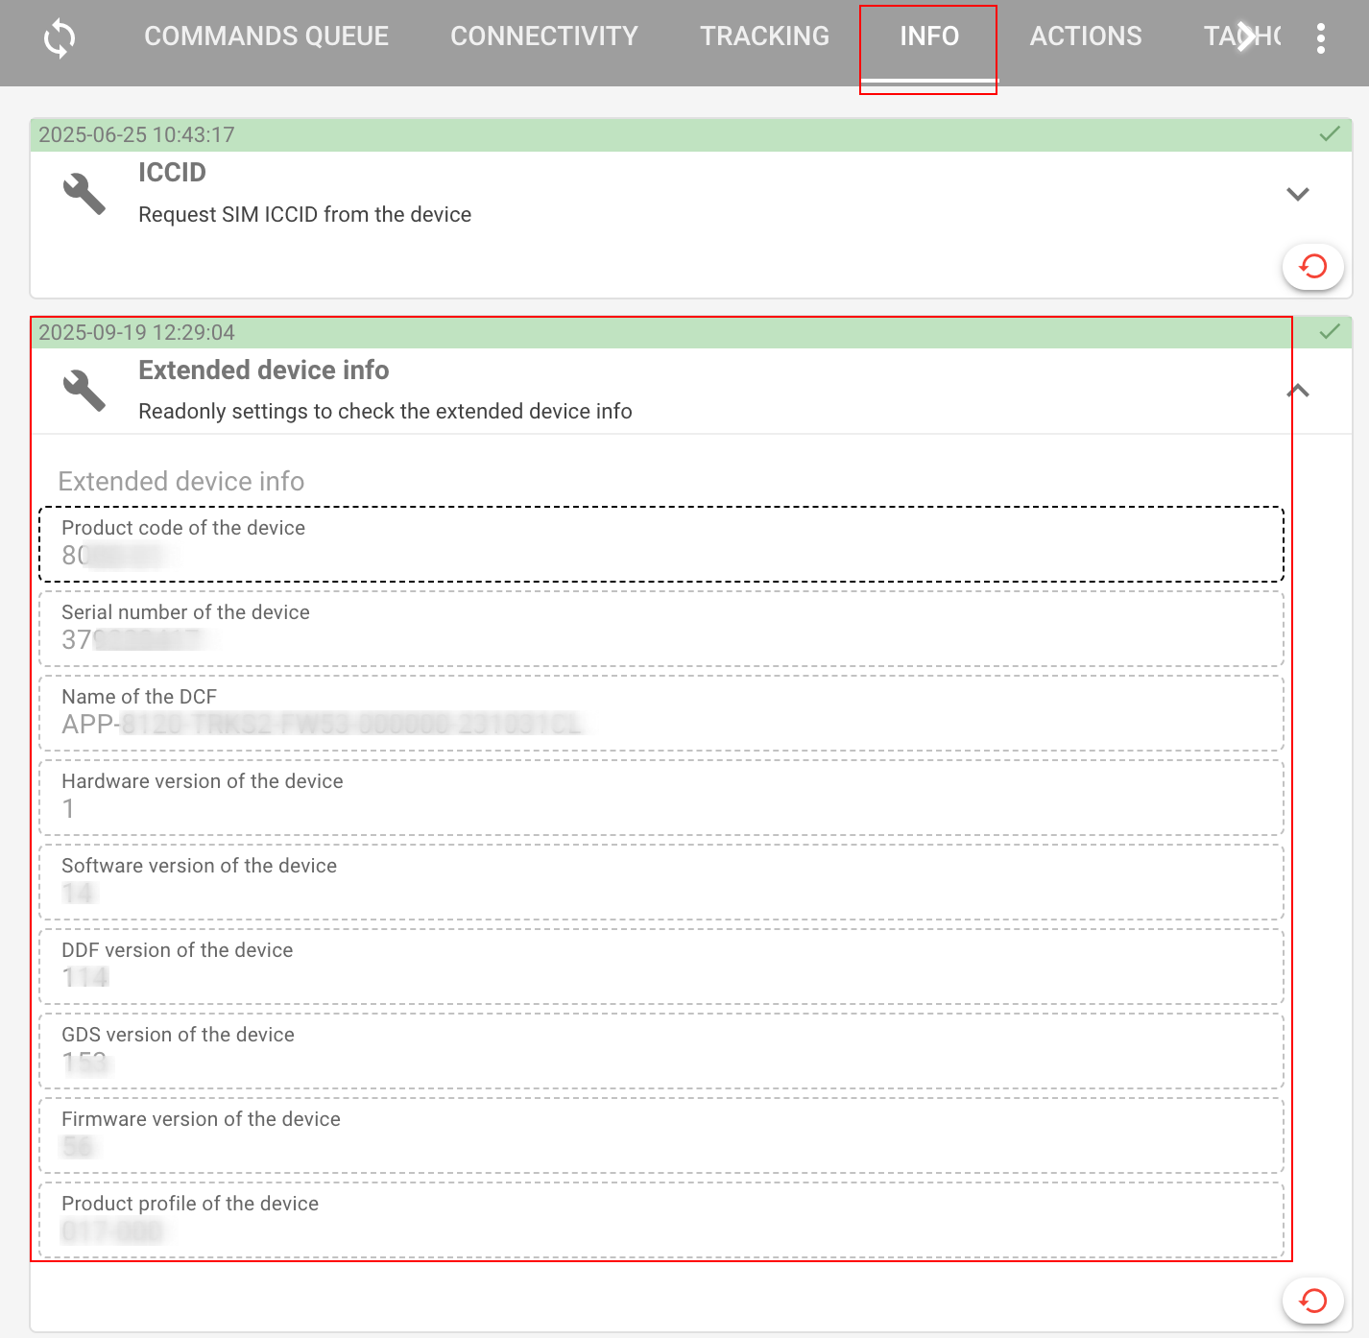Collapse the Extended device info section
Screen dimensions: 1369x1338
[1298, 391]
